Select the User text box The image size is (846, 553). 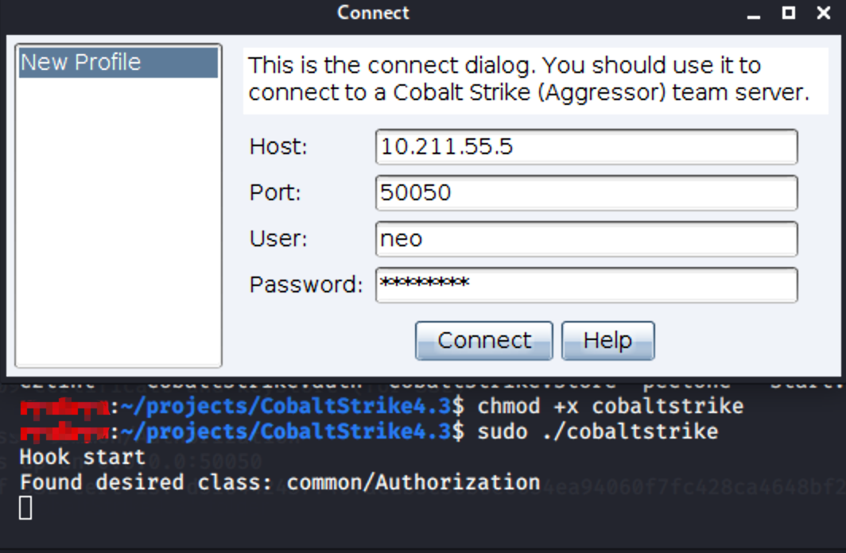[586, 239]
